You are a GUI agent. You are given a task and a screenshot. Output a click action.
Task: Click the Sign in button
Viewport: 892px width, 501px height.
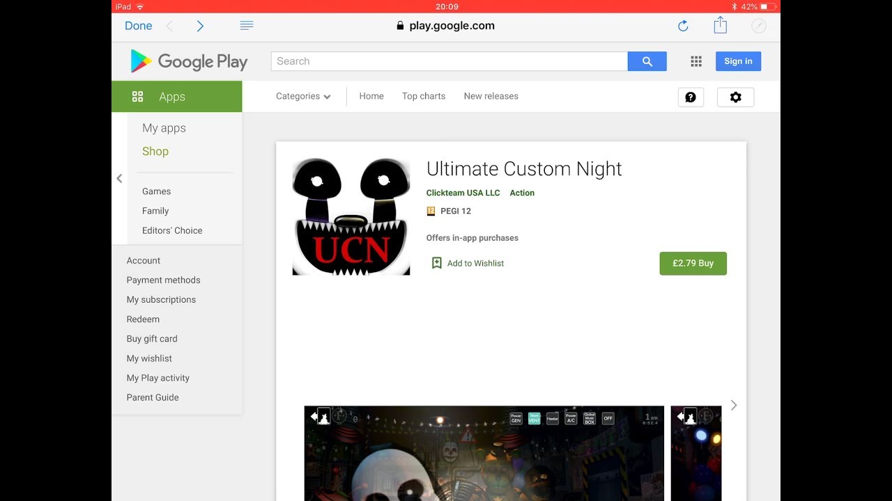[738, 61]
